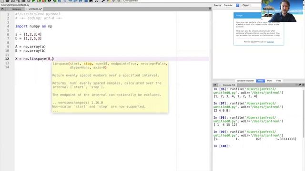This screenshot has height=171, width=305.
Task: Click file path /Users/janfreol/untitled0.py above editor
Action: point(15,5)
